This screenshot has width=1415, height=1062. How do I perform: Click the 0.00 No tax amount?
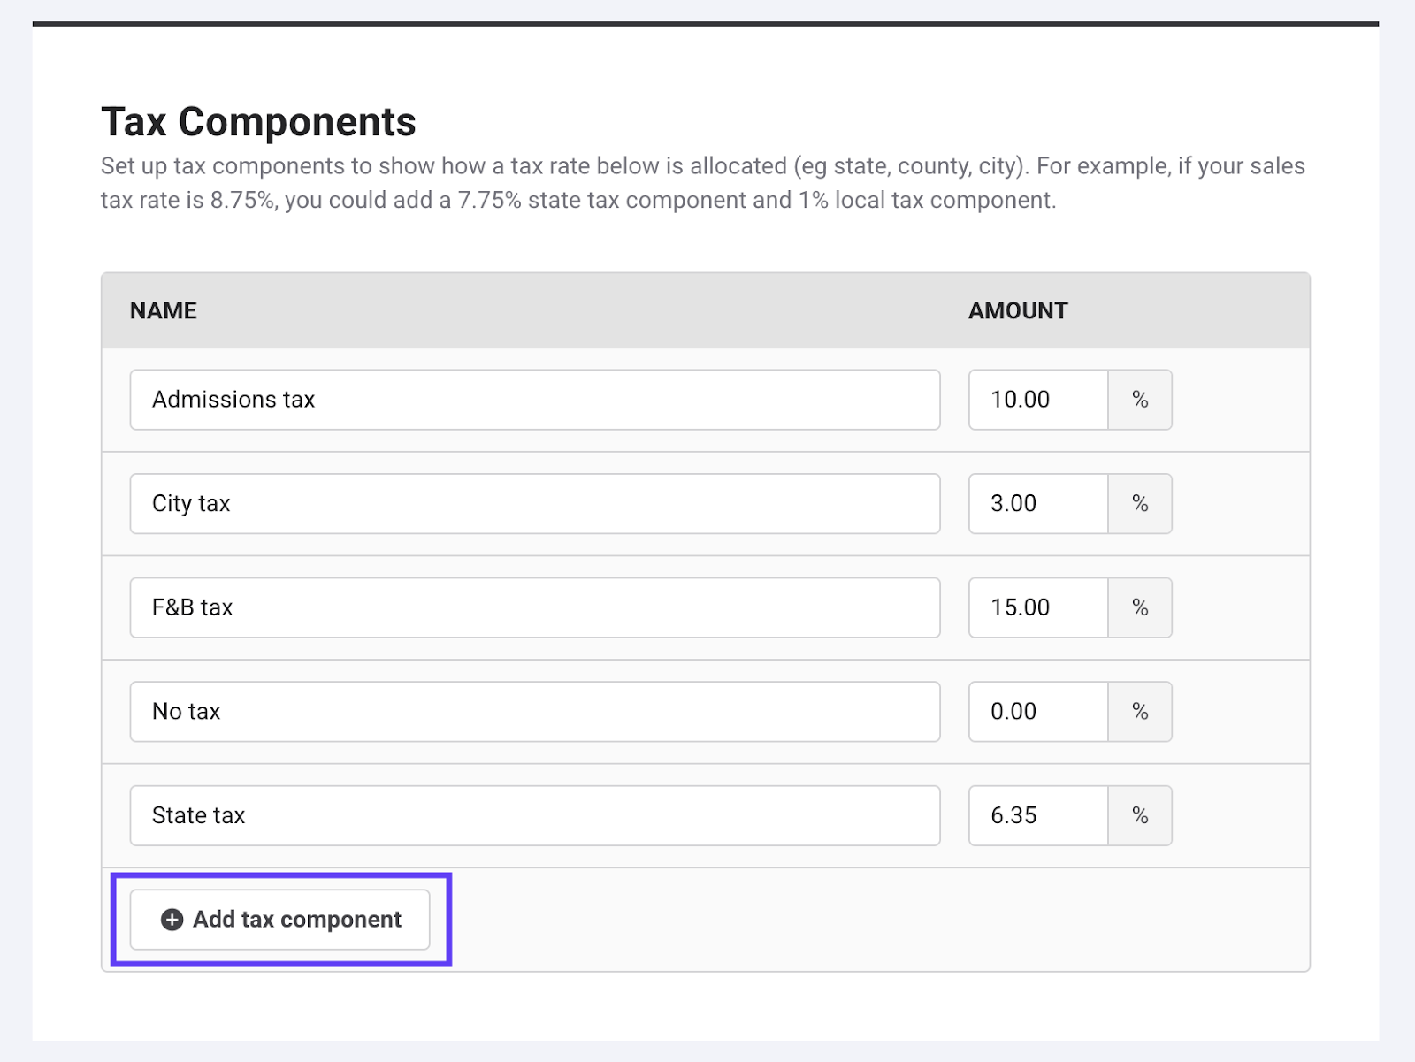(1038, 712)
